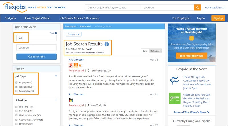The image size is (228, 126).
Task: Click the orange FC 50 Most badge
Action: tap(76, 65)
